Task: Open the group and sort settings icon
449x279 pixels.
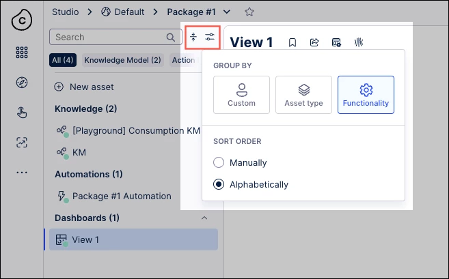Action: [x=210, y=37]
